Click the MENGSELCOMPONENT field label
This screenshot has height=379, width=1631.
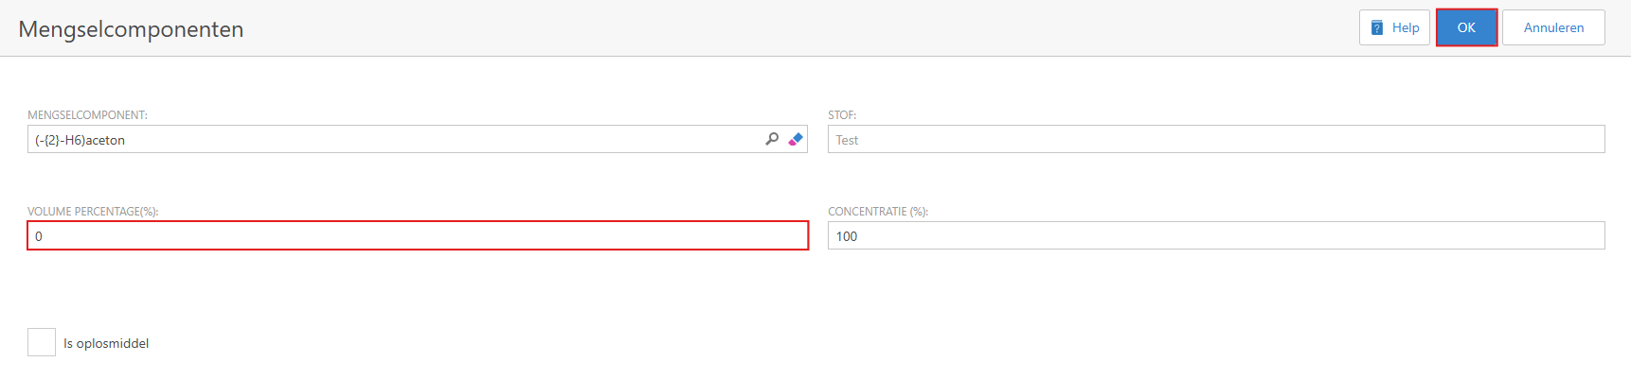87,115
